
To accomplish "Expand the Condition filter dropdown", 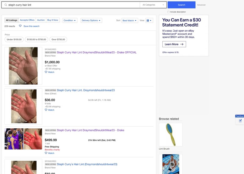I will click(x=70, y=20).
